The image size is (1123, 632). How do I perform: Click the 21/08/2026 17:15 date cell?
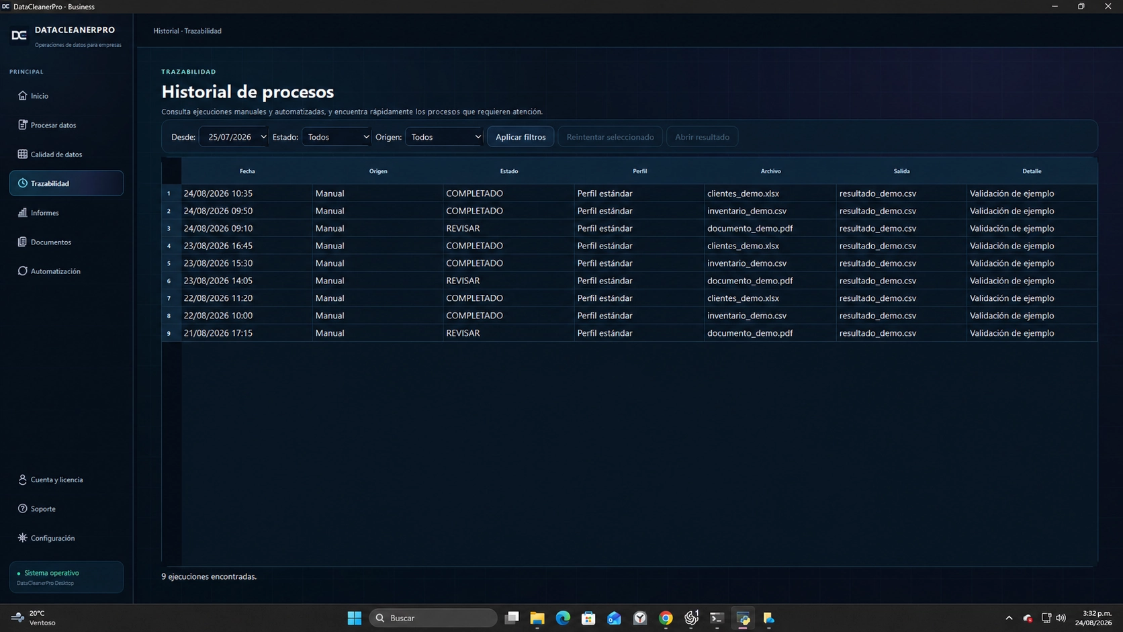tap(246, 333)
